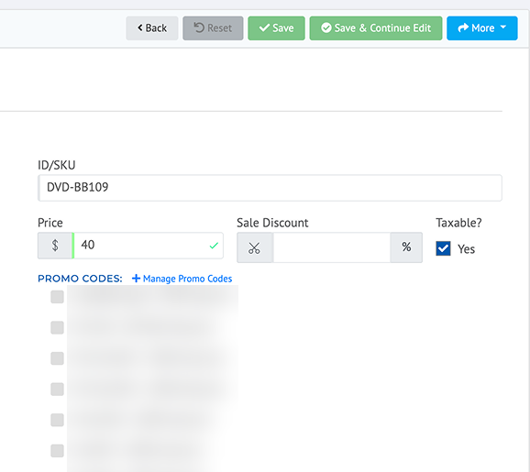Click the ID/SKU input field
Screen dimensions: 530x472
[270, 188]
